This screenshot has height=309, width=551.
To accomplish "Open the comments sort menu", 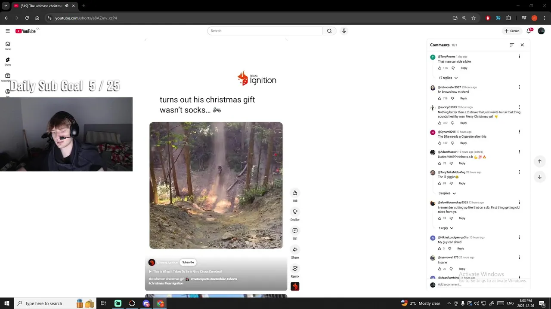I will 512,45.
